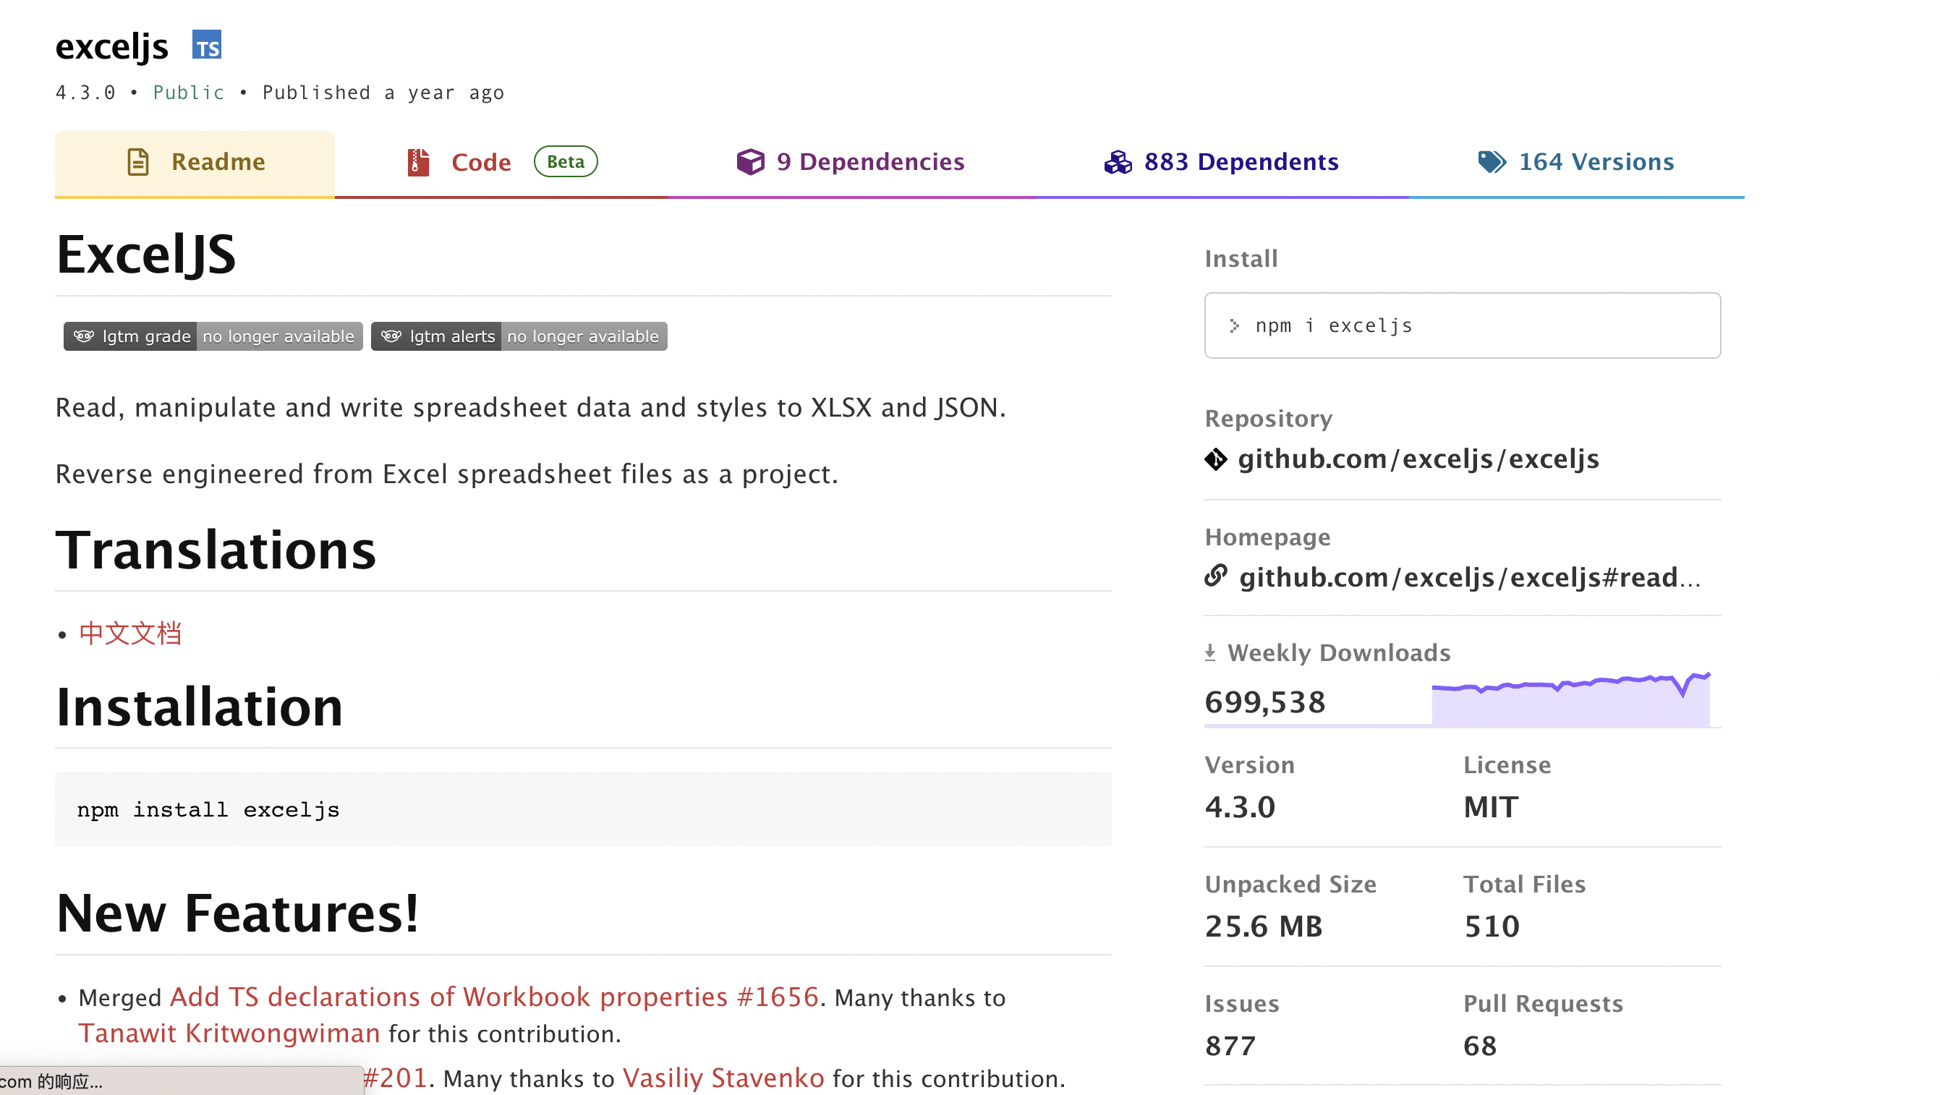This screenshot has width=1940, height=1095.
Task: Open the #201 pull request link
Action: [396, 1078]
